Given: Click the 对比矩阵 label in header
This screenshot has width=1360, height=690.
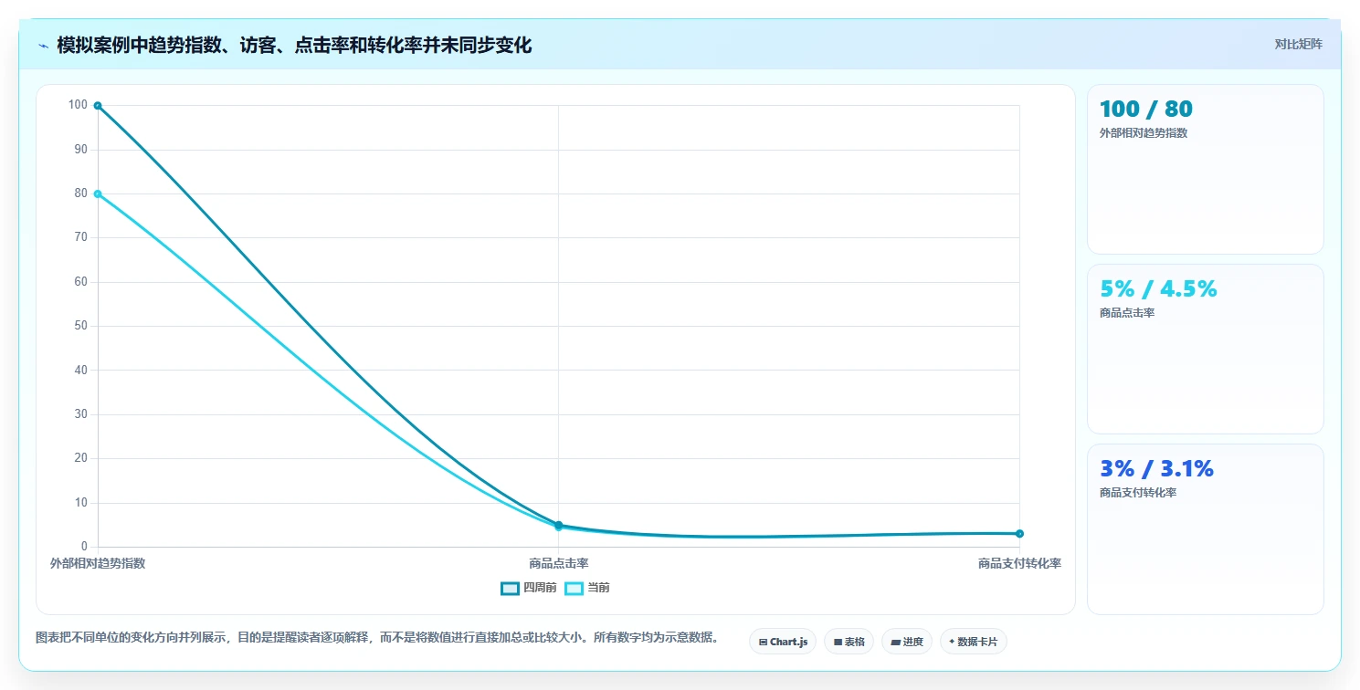Looking at the screenshot, I should pos(1298,44).
